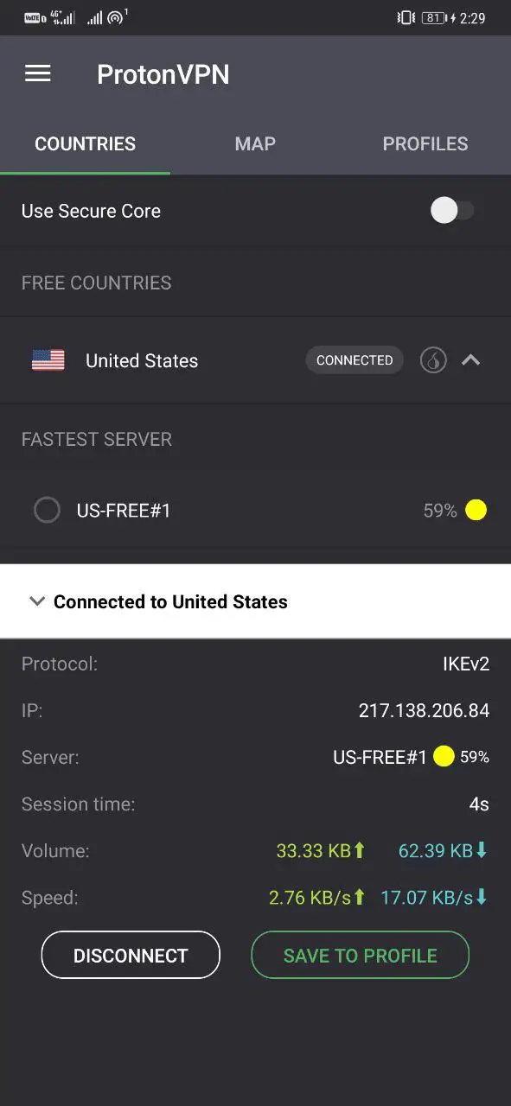Screen dimensions: 511x1106
Task: Open the PROFILES tab
Action: (425, 144)
